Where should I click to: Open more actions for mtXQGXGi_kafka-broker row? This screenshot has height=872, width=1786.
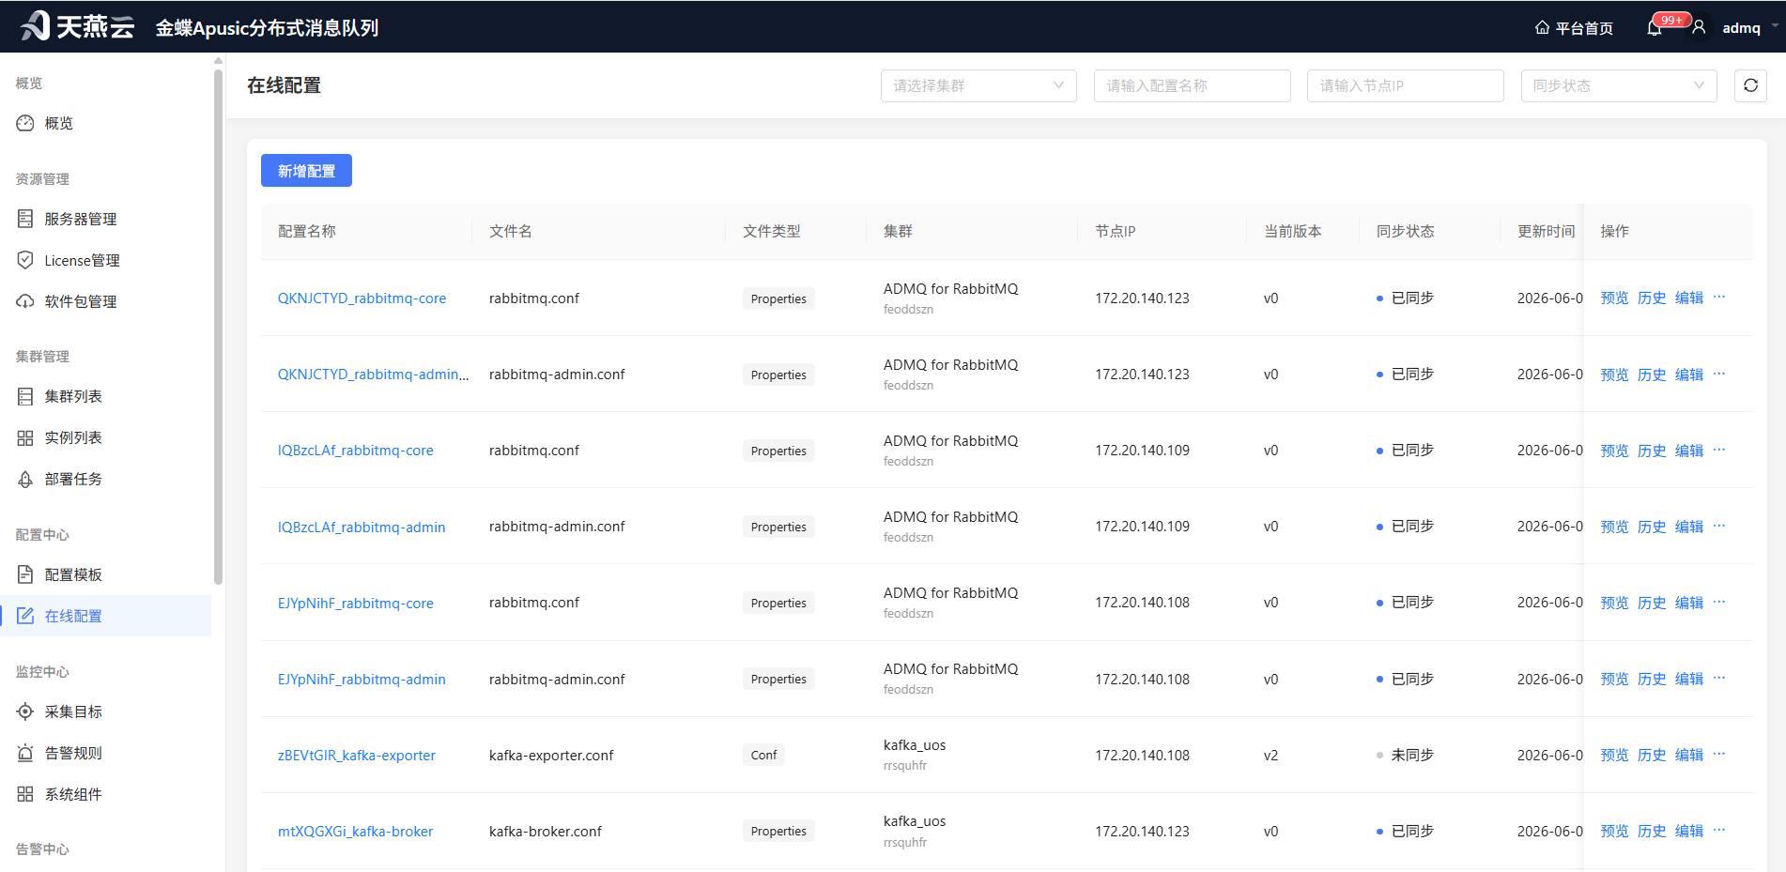tap(1719, 830)
